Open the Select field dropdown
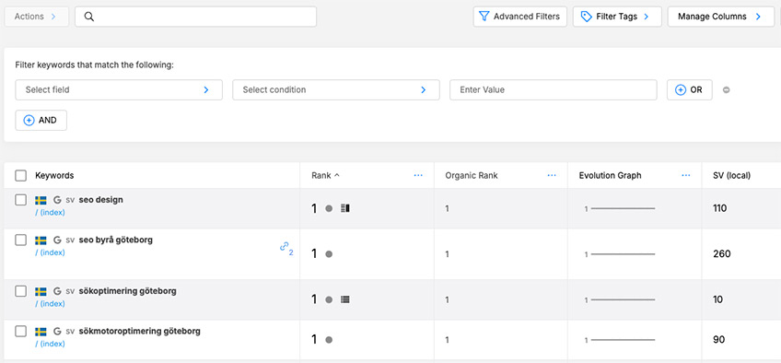The width and height of the screenshot is (781, 363). (x=119, y=90)
